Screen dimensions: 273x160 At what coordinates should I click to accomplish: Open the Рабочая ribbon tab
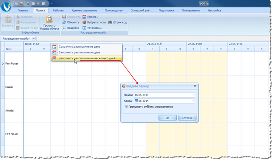(58, 10)
